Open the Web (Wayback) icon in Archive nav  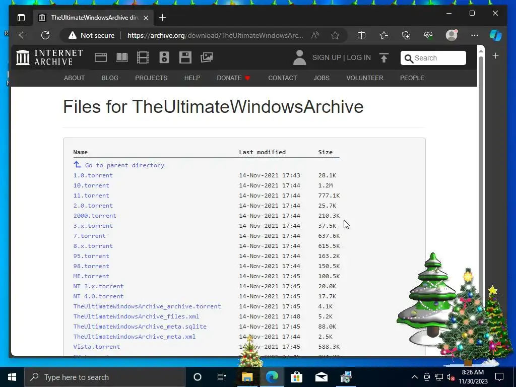[x=101, y=57]
